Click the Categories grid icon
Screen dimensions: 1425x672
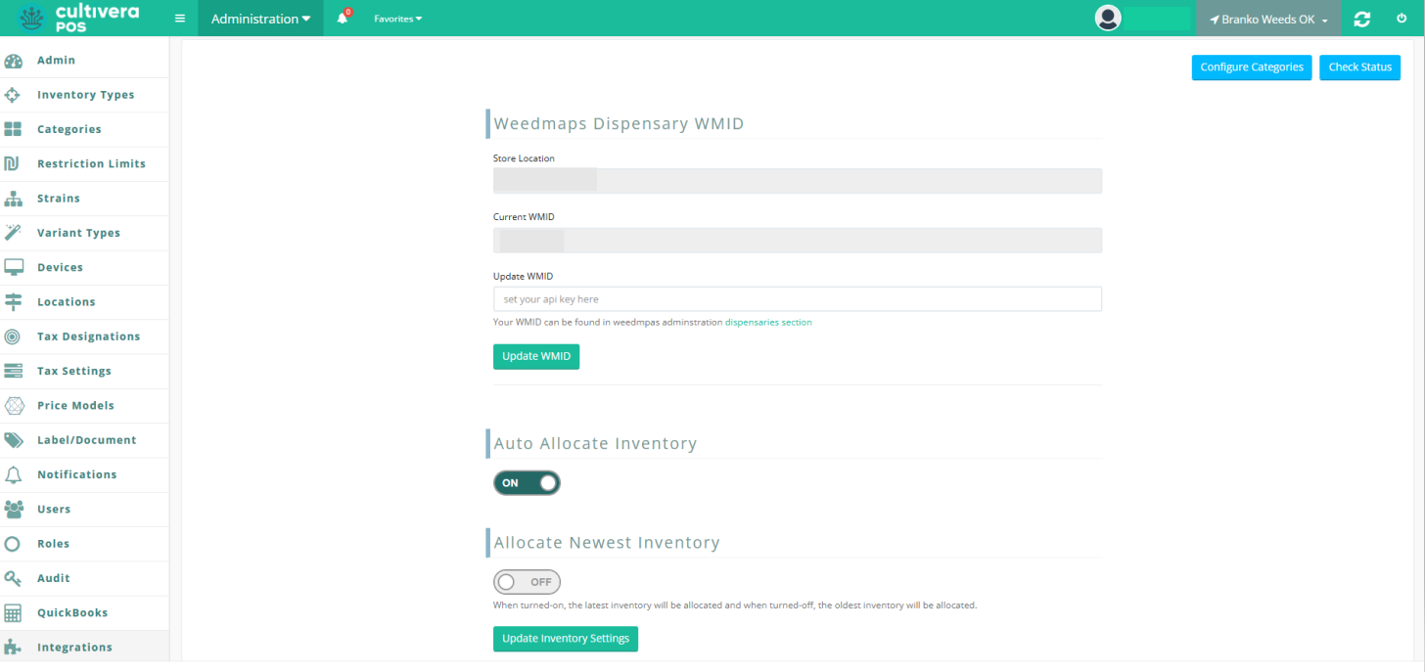pyautogui.click(x=13, y=129)
